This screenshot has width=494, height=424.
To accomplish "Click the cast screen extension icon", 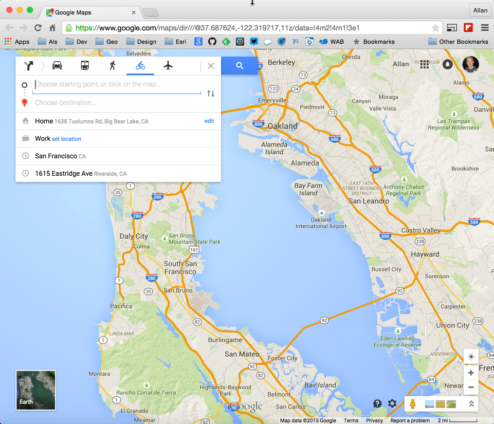I will pos(452,28).
